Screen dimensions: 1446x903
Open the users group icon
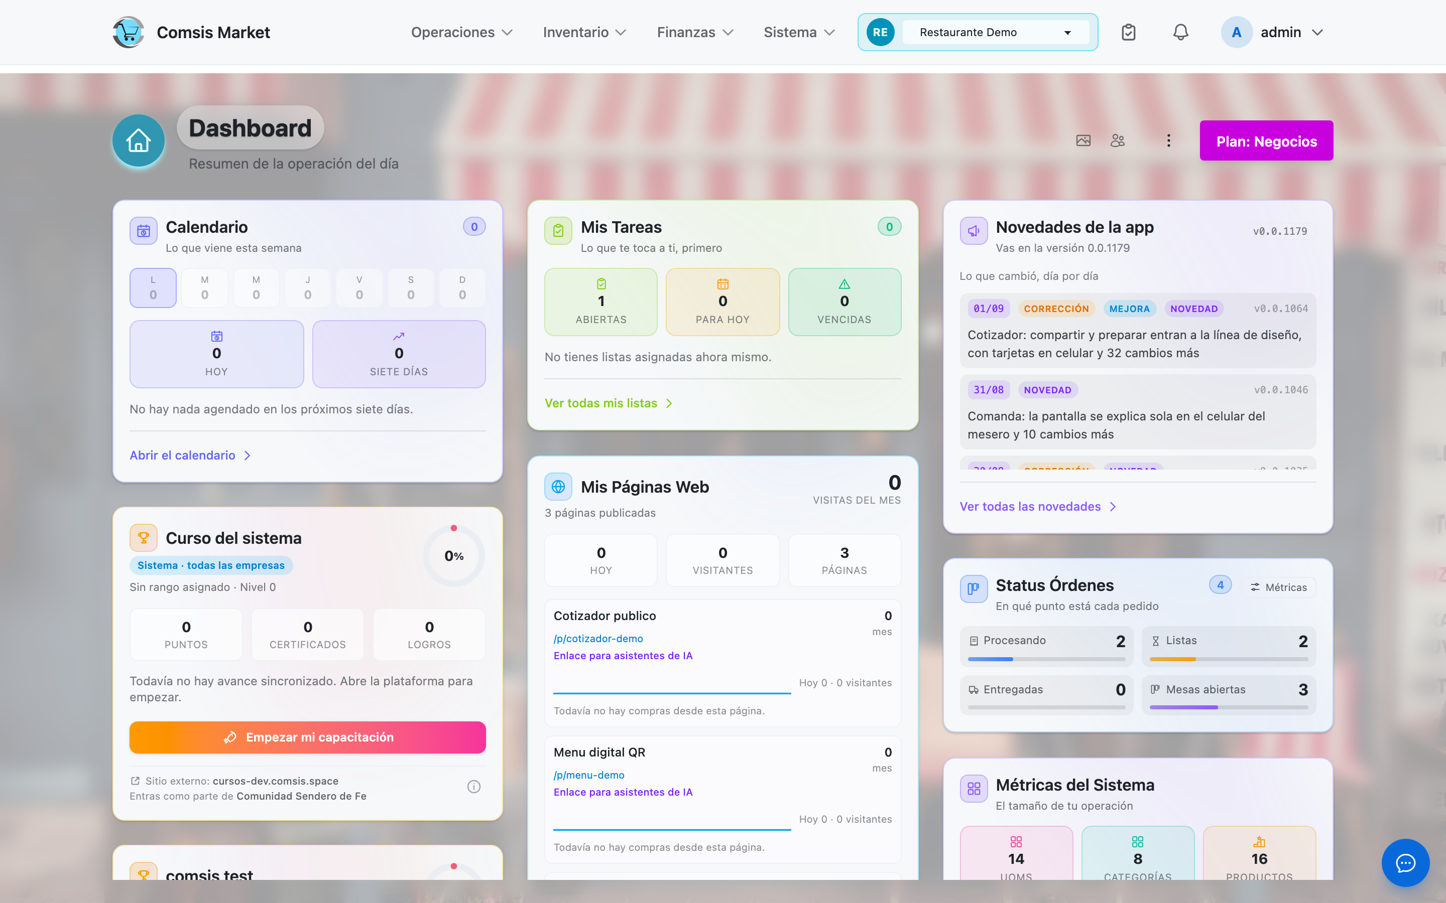click(1117, 140)
